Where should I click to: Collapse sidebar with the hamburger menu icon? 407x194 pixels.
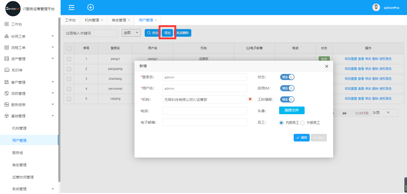[x=72, y=8]
